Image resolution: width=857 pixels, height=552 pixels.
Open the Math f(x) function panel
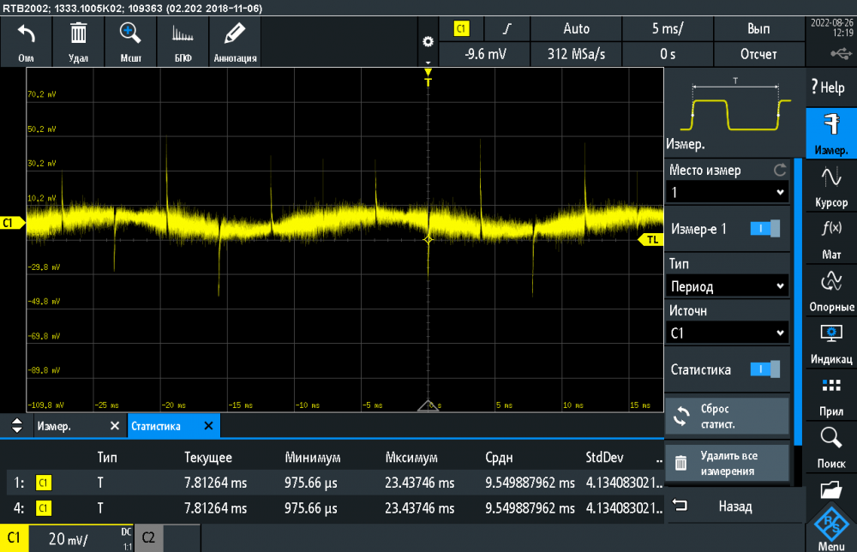pyautogui.click(x=831, y=237)
